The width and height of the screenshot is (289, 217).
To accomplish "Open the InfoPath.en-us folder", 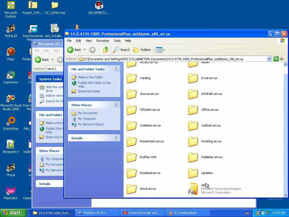I will (x=205, y=94).
